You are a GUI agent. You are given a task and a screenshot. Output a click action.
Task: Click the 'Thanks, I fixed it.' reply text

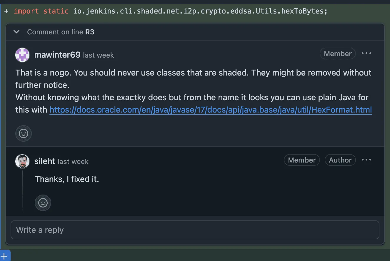click(67, 179)
